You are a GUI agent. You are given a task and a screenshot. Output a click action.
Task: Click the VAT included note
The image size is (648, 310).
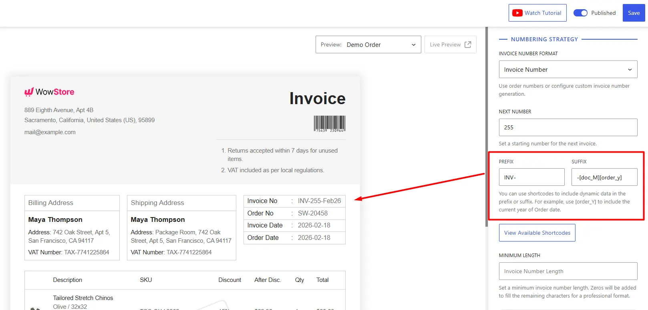point(276,170)
